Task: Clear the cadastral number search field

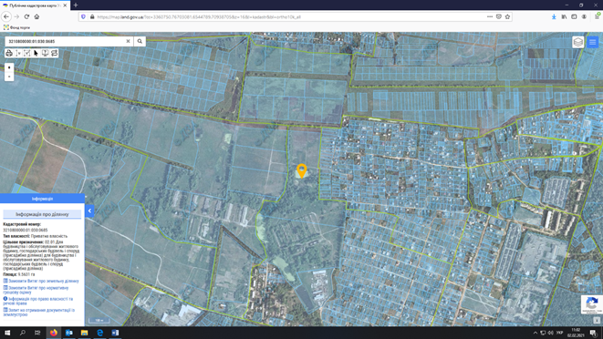Action: click(128, 41)
